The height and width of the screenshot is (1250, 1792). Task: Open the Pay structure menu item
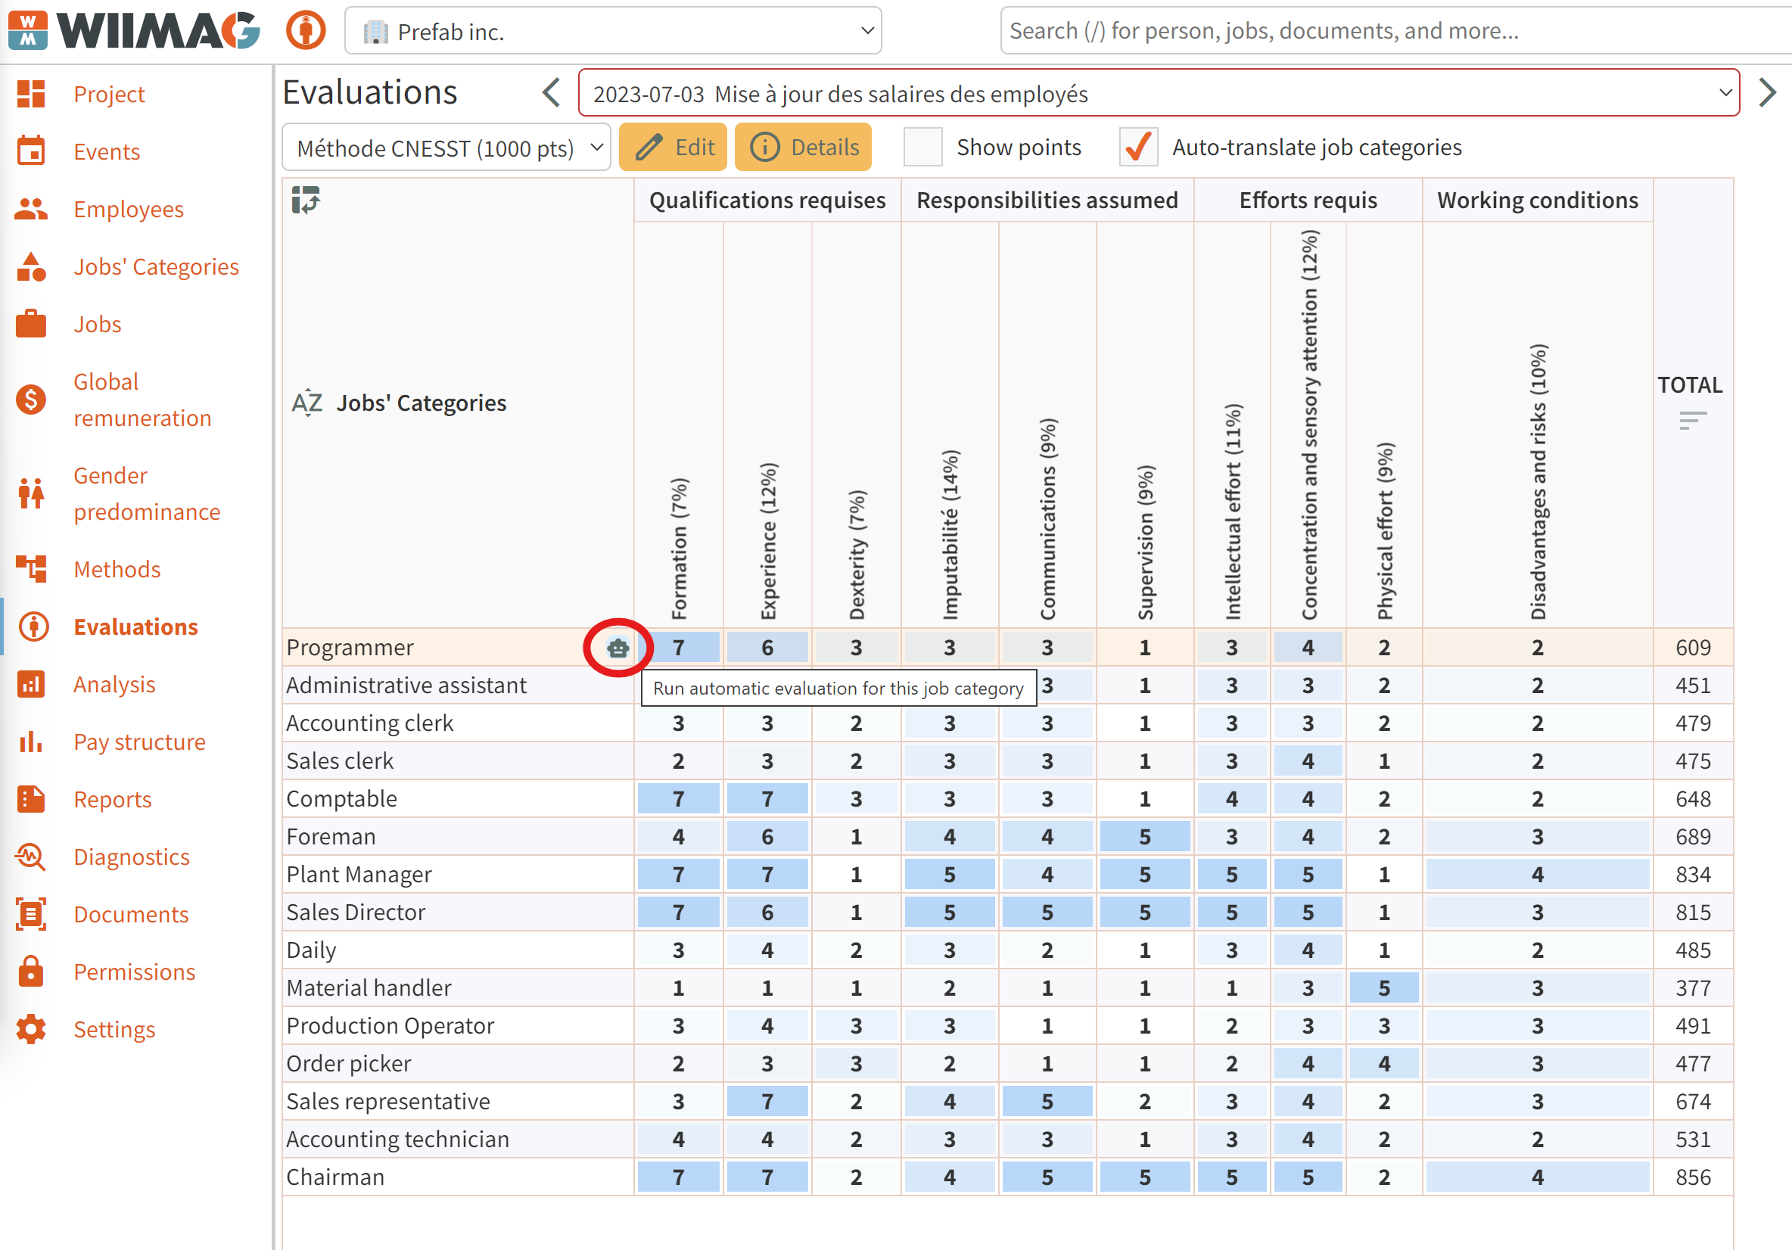point(140,742)
